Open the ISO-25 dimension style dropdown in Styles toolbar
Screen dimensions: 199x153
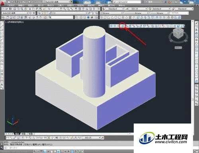click(138, 9)
